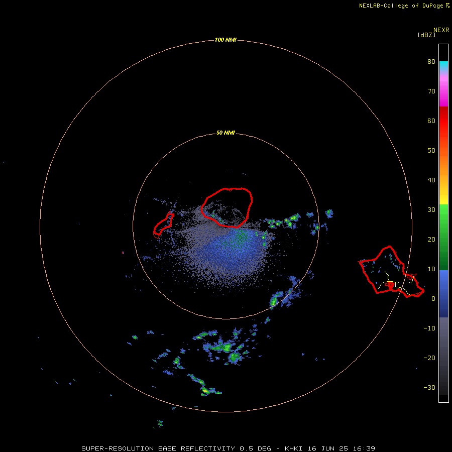The image size is (452, 452).
Task: Click the 0 value on the dBZ scale
Action: coord(433,299)
